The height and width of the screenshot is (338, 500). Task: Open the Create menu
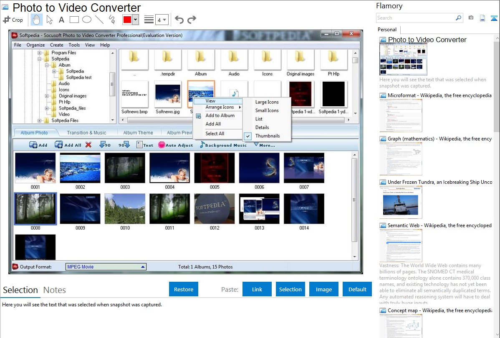tap(56, 45)
